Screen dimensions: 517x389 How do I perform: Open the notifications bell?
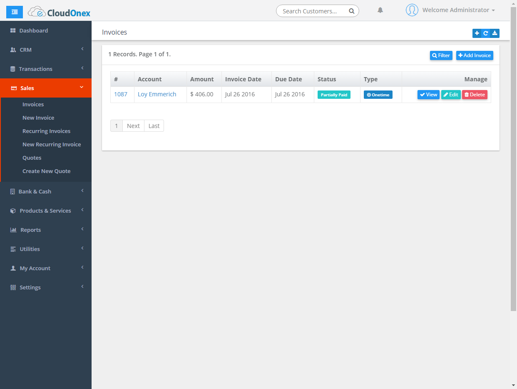click(380, 10)
